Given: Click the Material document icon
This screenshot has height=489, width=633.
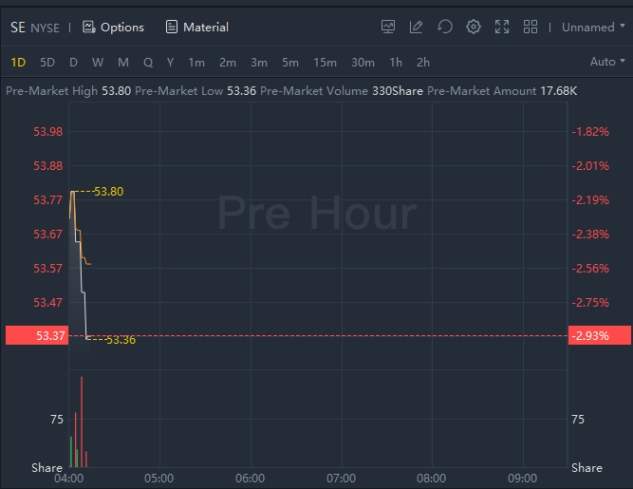Looking at the screenshot, I should tap(172, 27).
